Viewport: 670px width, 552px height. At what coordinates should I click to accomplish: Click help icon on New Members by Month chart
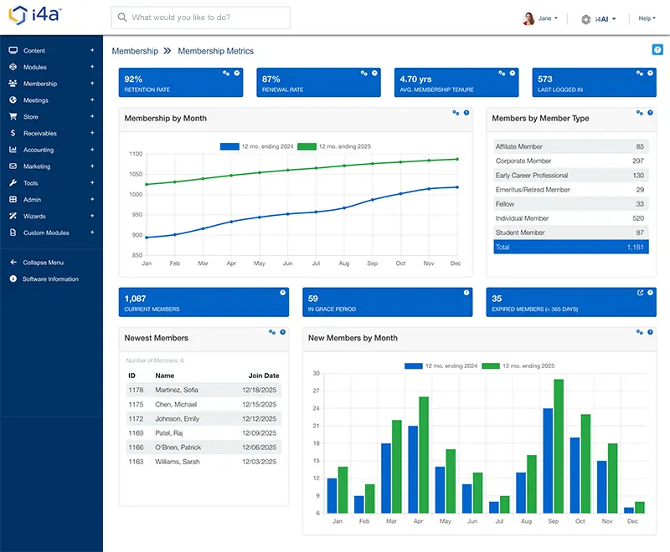click(649, 333)
